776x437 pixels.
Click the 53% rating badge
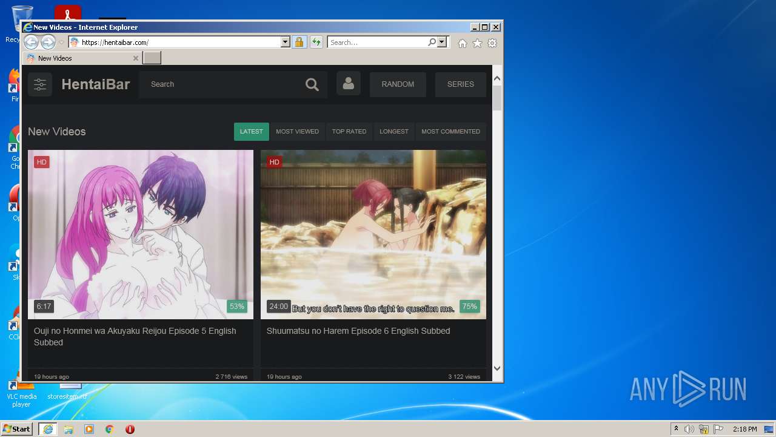(237, 307)
